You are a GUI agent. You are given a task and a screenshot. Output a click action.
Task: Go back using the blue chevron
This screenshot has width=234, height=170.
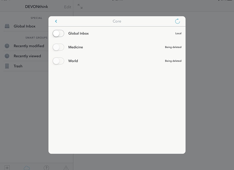point(56,21)
